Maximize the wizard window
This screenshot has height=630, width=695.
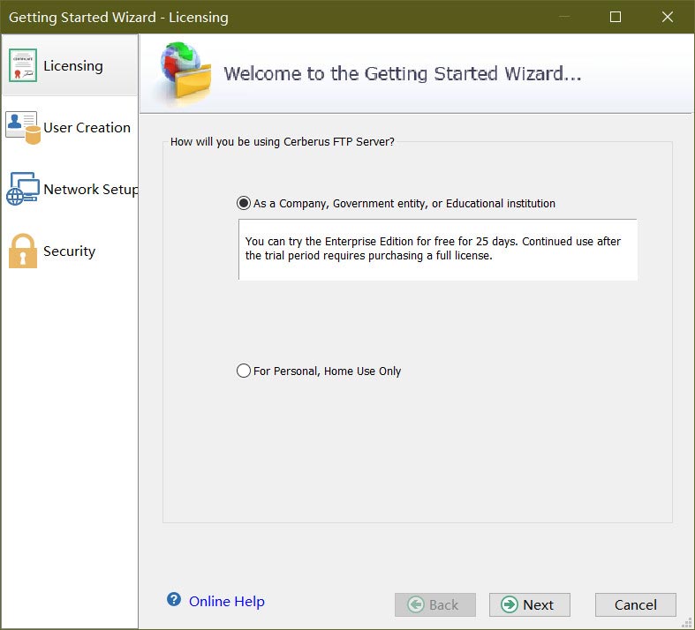(x=616, y=17)
